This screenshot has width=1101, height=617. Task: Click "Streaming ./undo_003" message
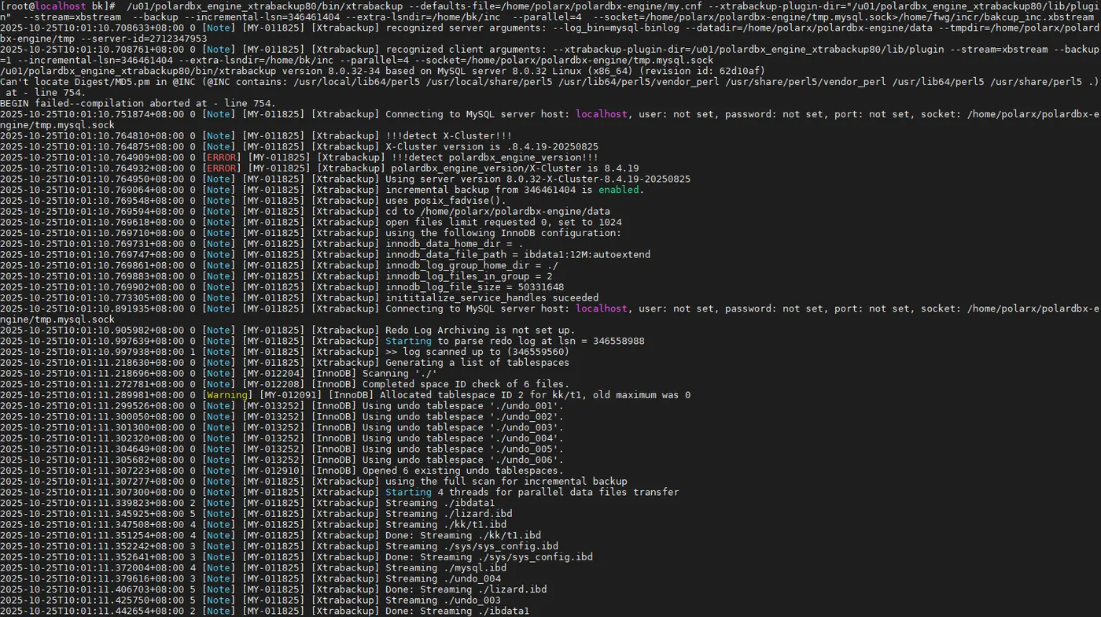[x=443, y=600]
